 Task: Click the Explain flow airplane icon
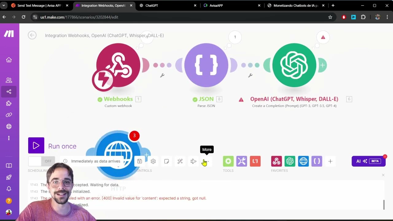click(193, 161)
